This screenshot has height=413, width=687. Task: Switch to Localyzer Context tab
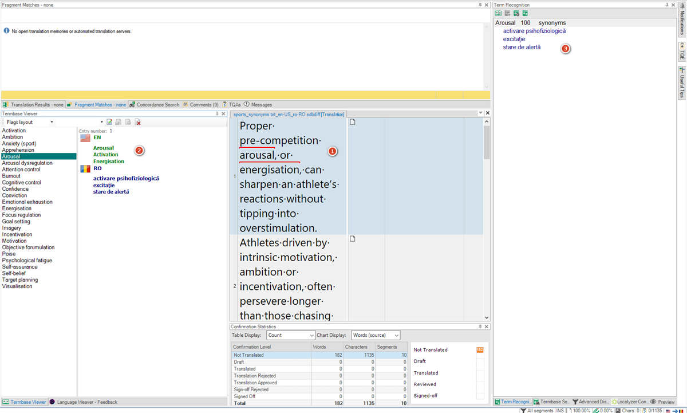click(x=630, y=402)
